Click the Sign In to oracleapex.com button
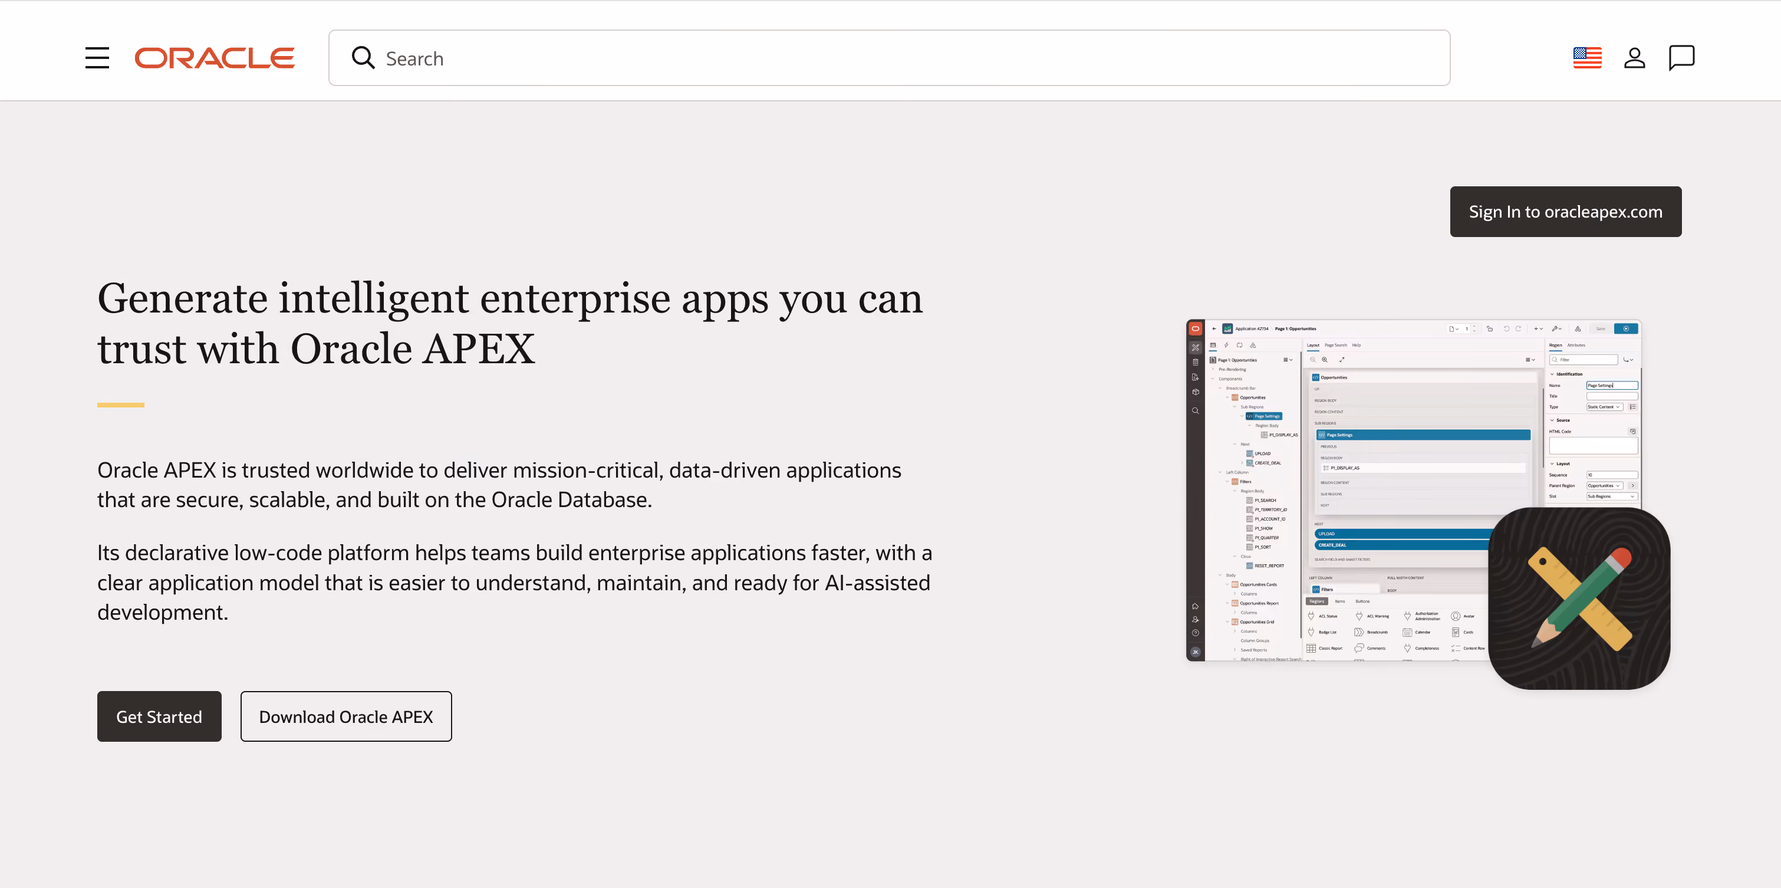 (1565, 212)
